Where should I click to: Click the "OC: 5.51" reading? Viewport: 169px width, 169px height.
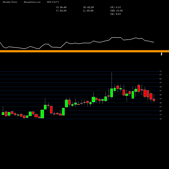click(116, 7)
